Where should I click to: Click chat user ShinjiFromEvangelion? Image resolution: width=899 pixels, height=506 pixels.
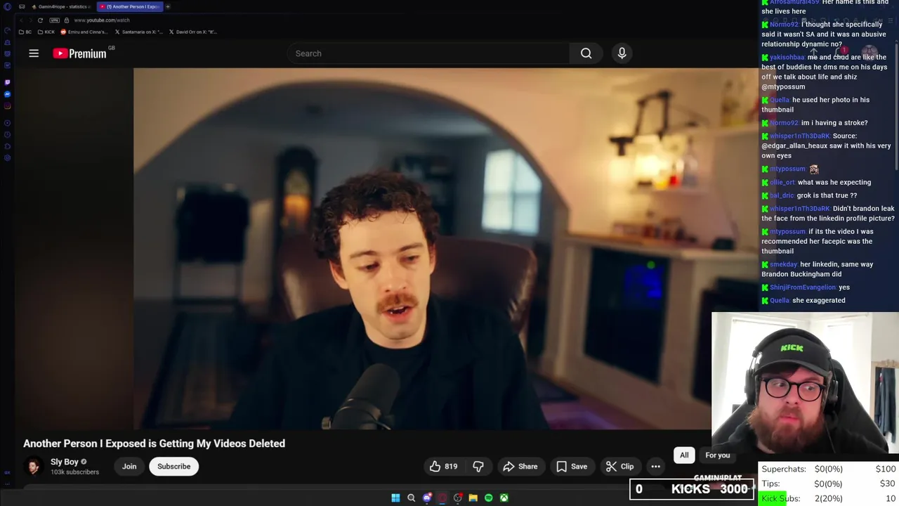click(803, 287)
